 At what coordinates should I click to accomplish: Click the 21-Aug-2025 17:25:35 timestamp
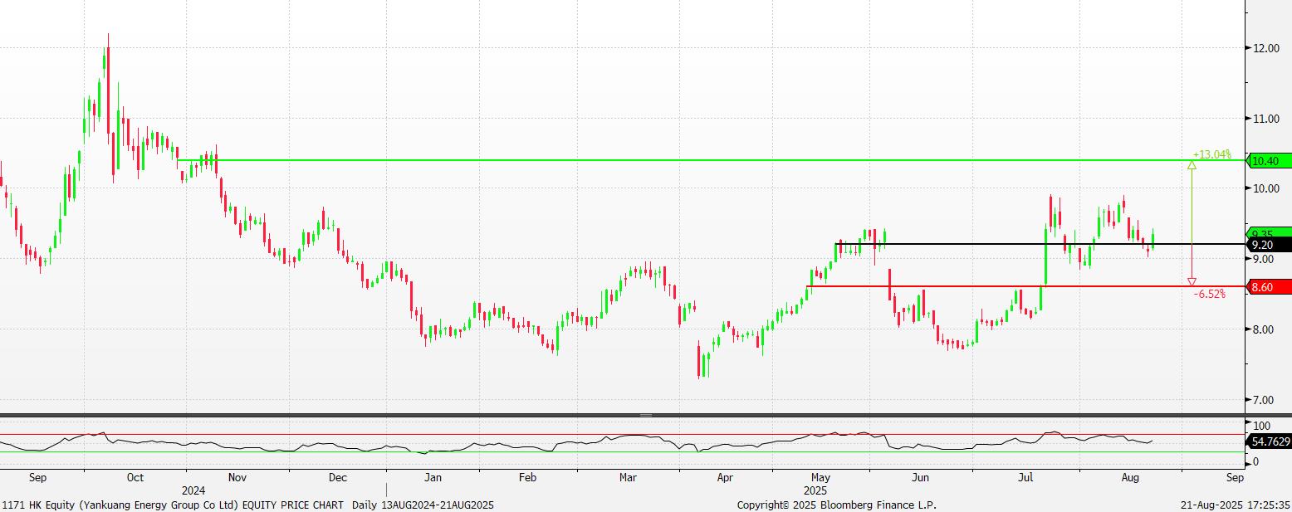[1236, 505]
